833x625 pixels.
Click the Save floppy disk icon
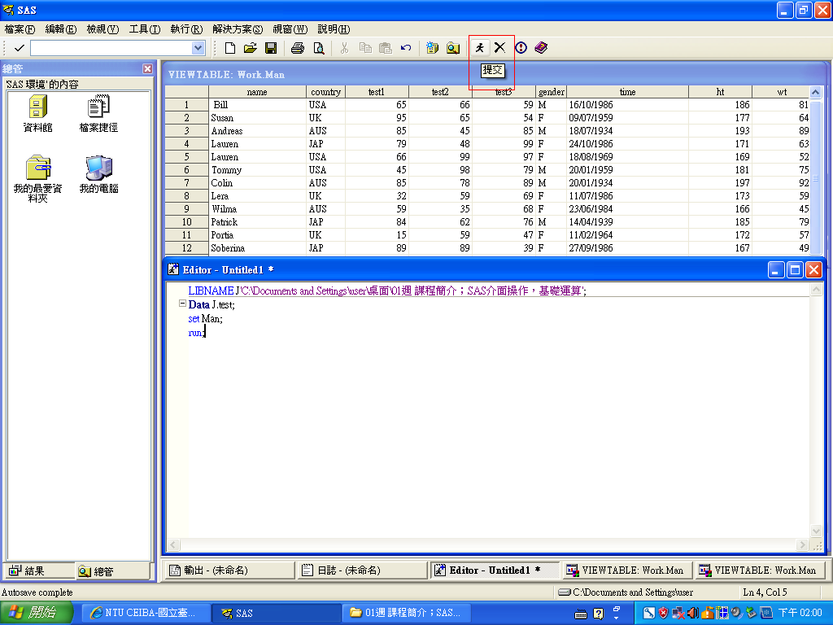pos(271,48)
